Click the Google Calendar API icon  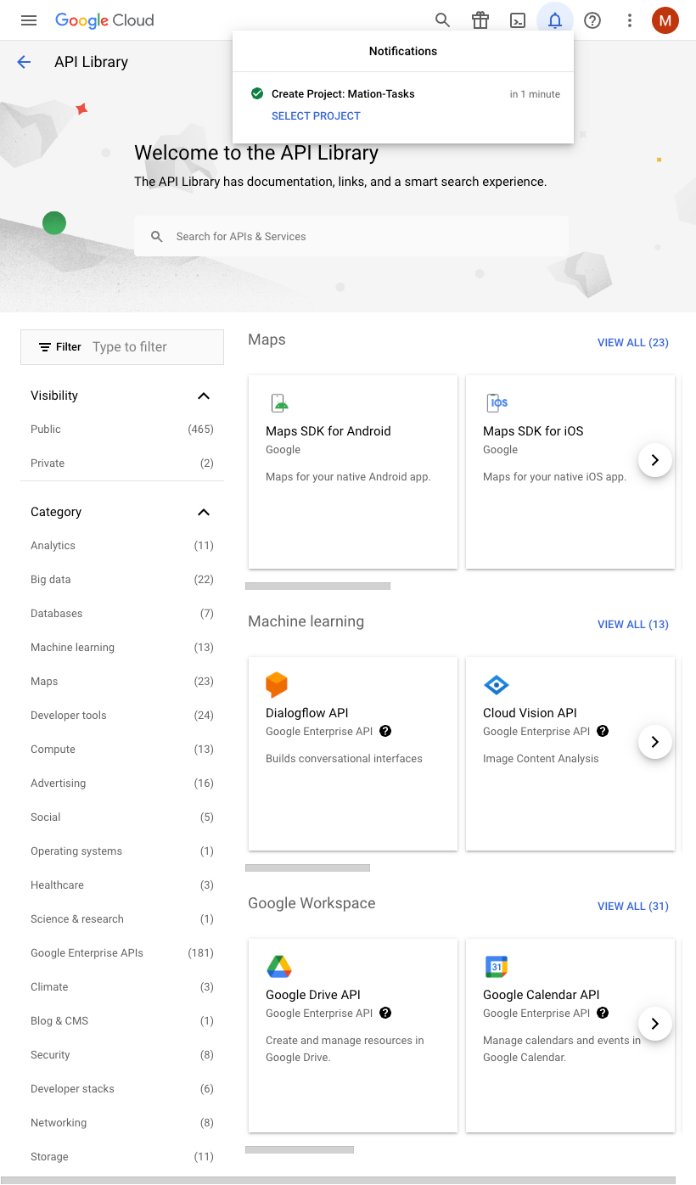click(496, 966)
